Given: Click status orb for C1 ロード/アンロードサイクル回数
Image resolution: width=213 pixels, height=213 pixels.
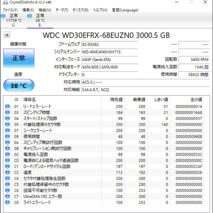Looking at the screenshot, I should [x=7, y=166].
